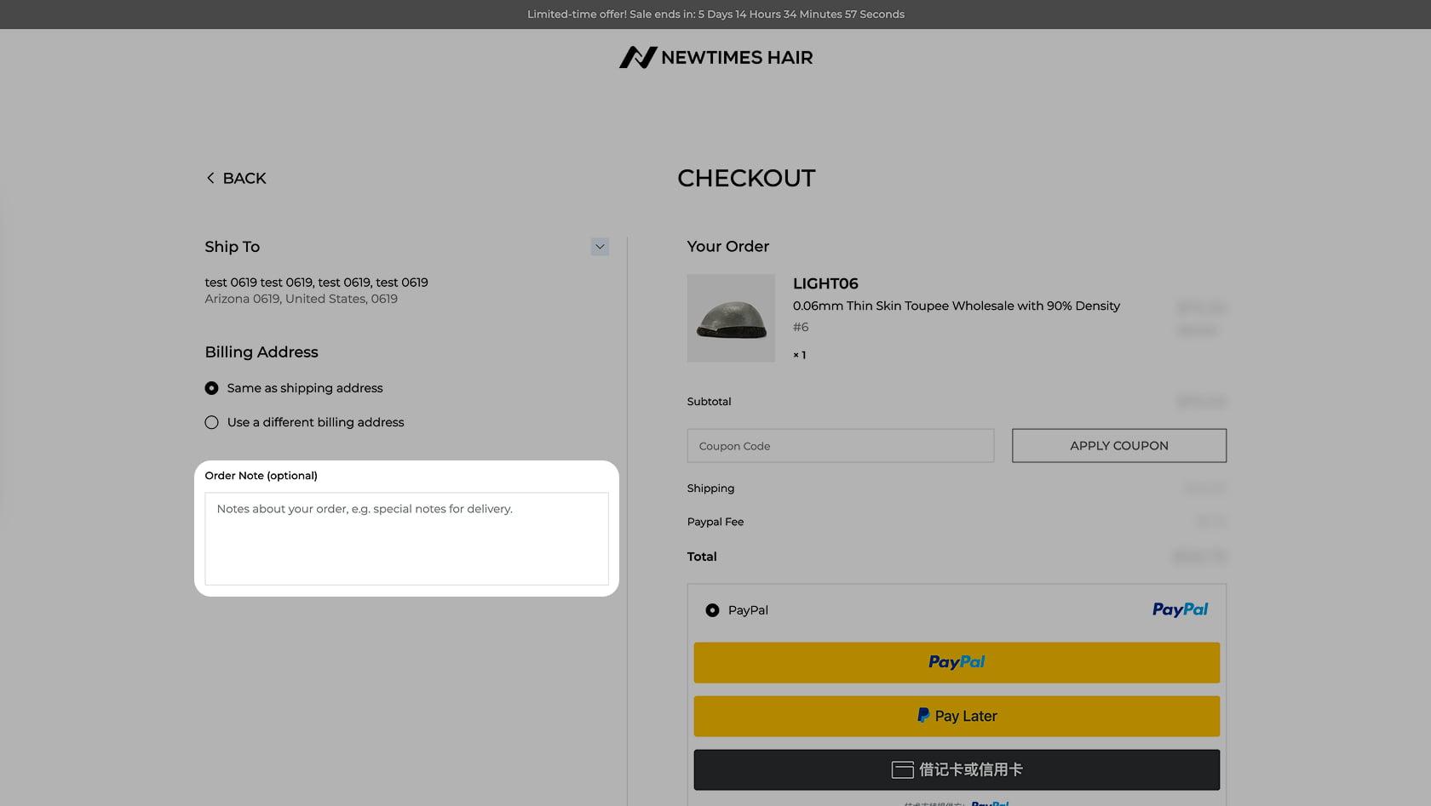Click into the Order Note text area
The width and height of the screenshot is (1431, 806).
pos(406,539)
